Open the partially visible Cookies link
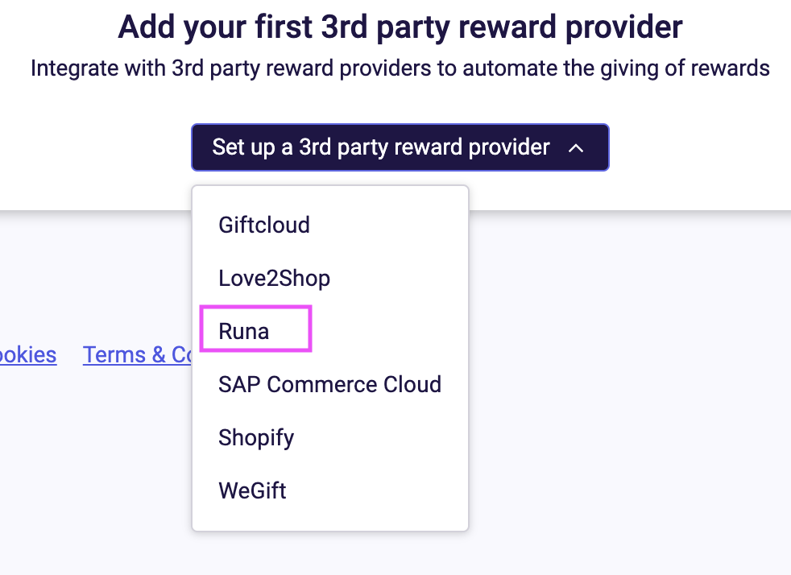791x575 pixels. (28, 354)
